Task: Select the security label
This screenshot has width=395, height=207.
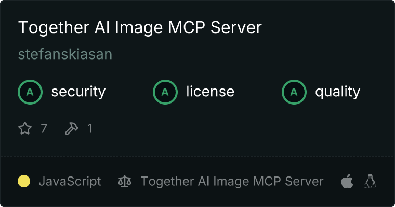Action: tap(78, 92)
